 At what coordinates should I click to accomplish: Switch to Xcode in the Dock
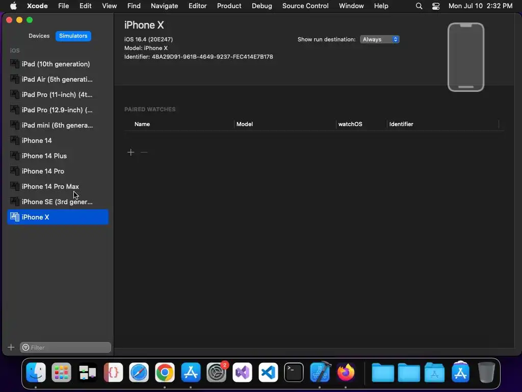pos(320,372)
